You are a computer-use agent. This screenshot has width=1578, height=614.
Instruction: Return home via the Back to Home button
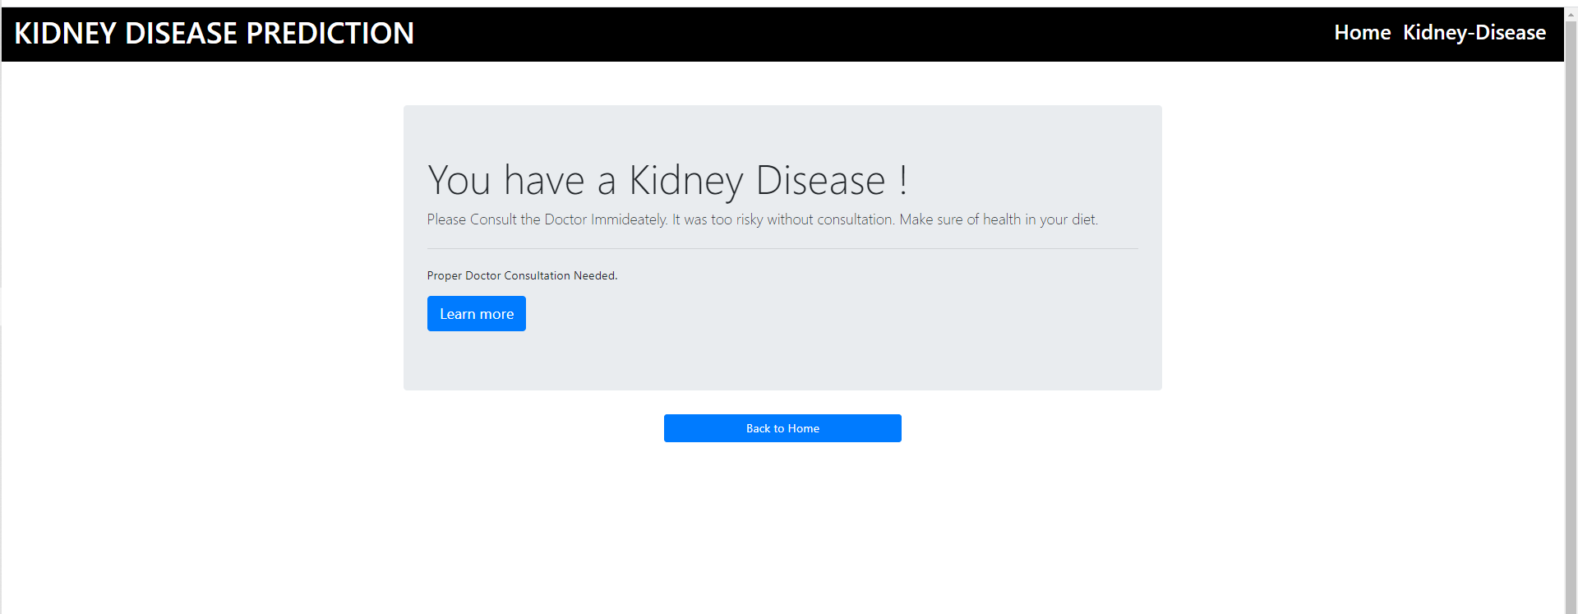coord(782,427)
